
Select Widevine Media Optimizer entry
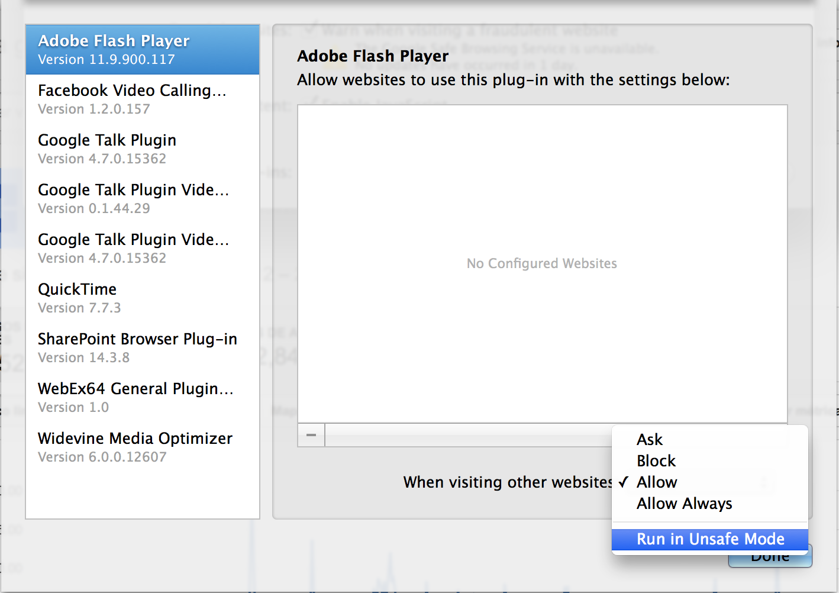(x=142, y=447)
